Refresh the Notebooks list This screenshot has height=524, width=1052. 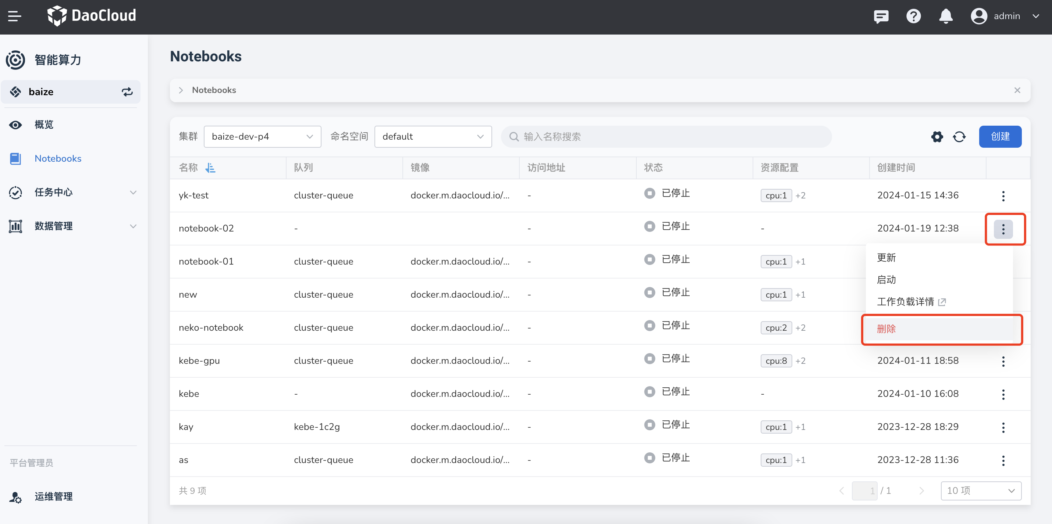(x=959, y=137)
